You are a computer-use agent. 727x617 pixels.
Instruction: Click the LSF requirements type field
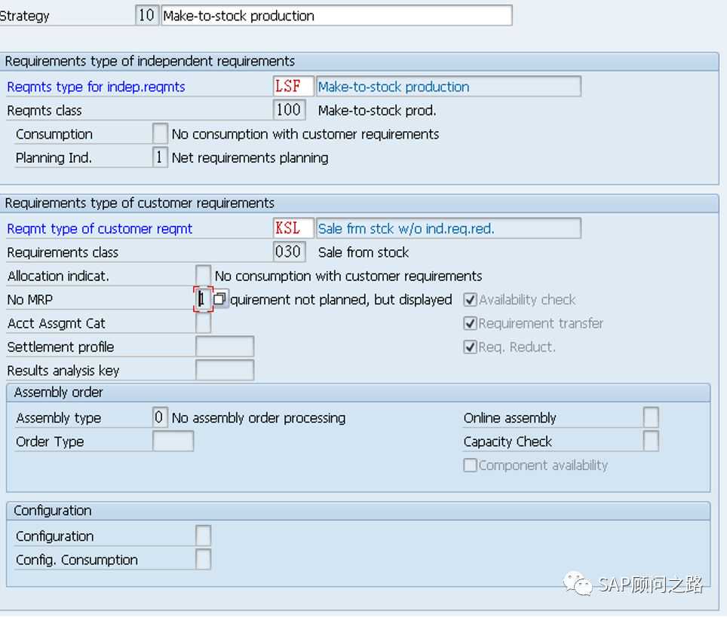[293, 87]
